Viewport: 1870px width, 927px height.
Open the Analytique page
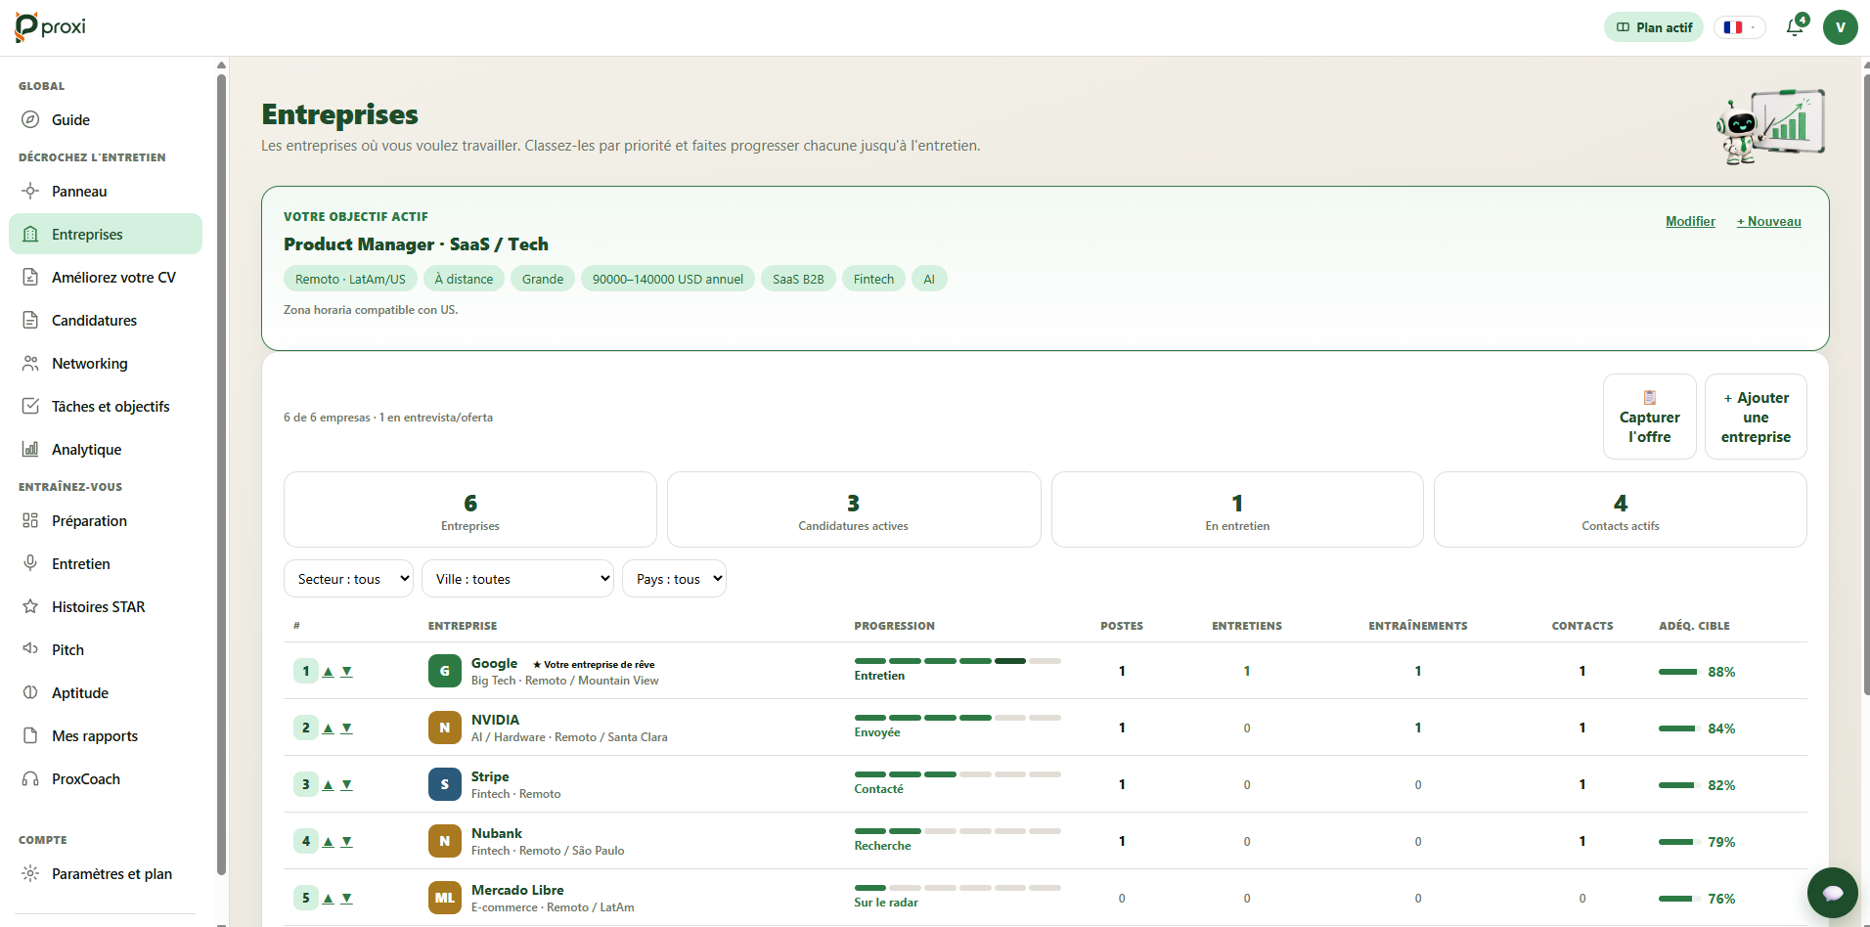tap(106, 450)
